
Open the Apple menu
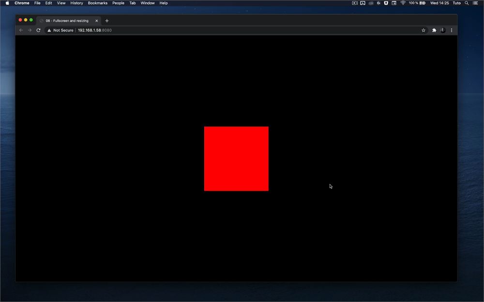(7, 3)
